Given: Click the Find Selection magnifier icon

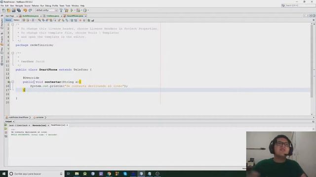Looking at the screenshot, I should (x=39, y=20).
